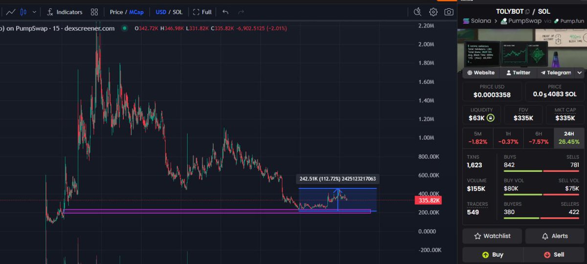Switch chart to MCap mode
This screenshot has height=264, width=587.
[136, 12]
